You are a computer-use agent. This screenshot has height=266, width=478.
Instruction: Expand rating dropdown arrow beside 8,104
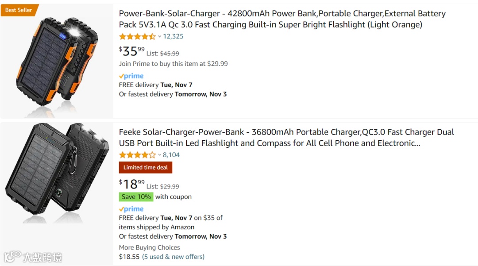click(x=159, y=155)
